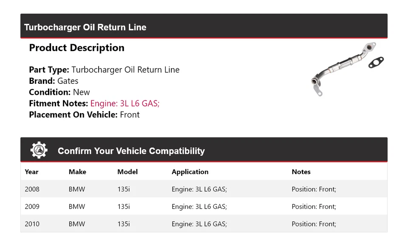Click the Placement On Vehicle: Front line
The width and height of the screenshot is (408, 246).
[84, 114]
